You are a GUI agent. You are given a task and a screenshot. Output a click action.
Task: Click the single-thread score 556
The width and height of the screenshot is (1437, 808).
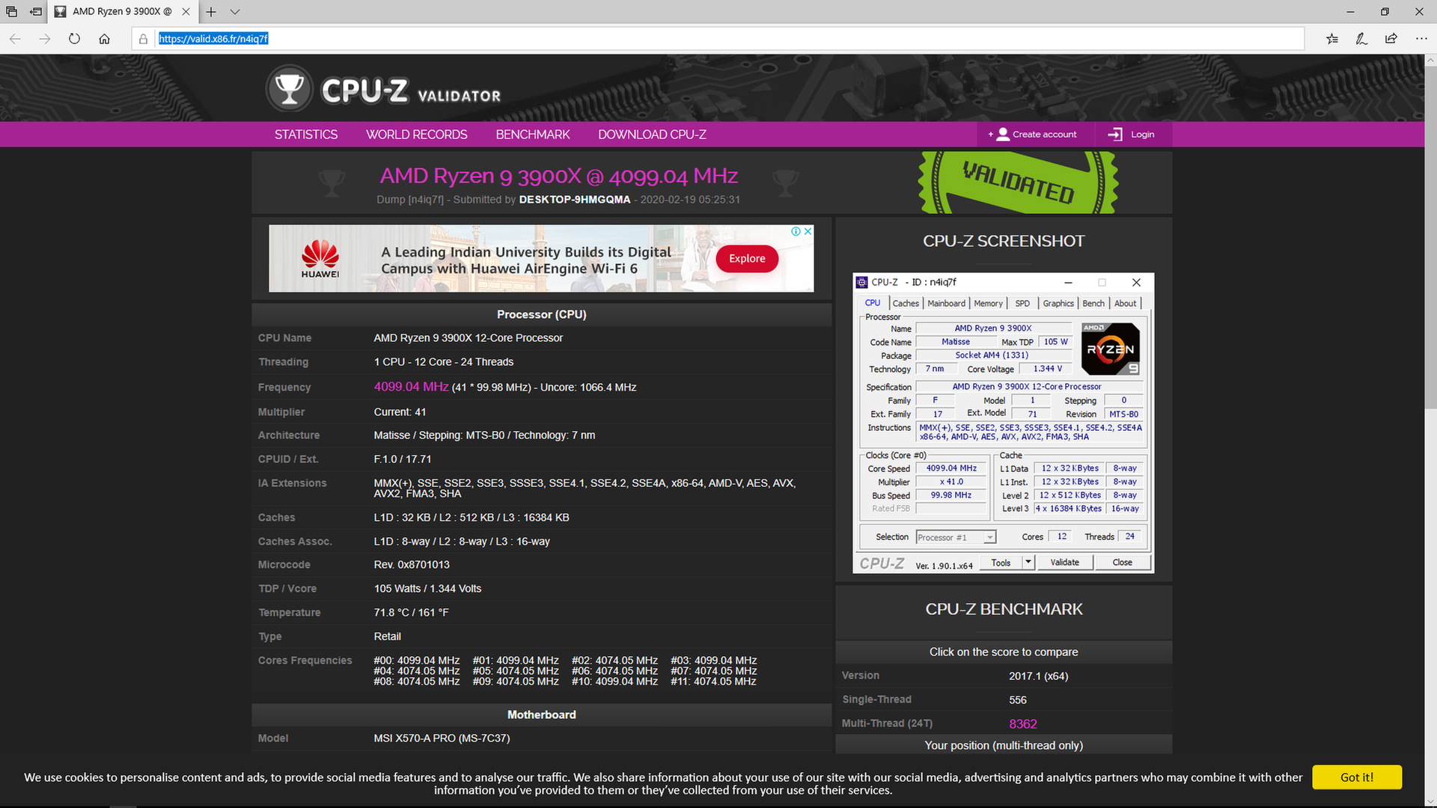[1018, 700]
